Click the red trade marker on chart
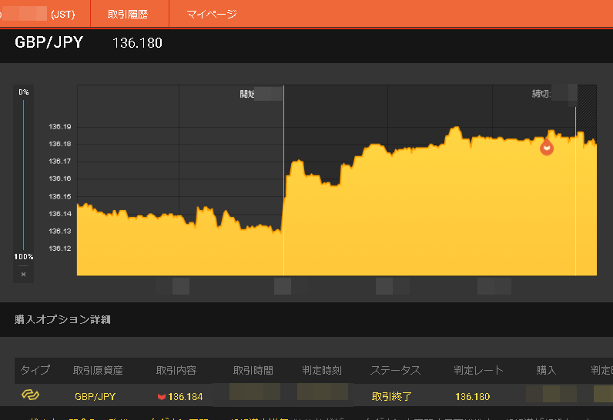The width and height of the screenshot is (613, 420). [x=547, y=147]
